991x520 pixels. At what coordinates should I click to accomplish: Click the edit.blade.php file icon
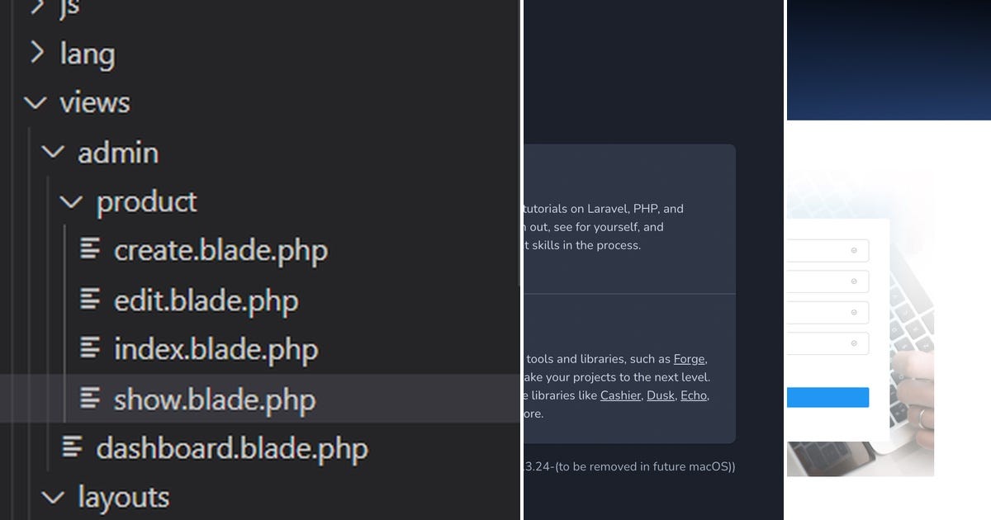(89, 300)
